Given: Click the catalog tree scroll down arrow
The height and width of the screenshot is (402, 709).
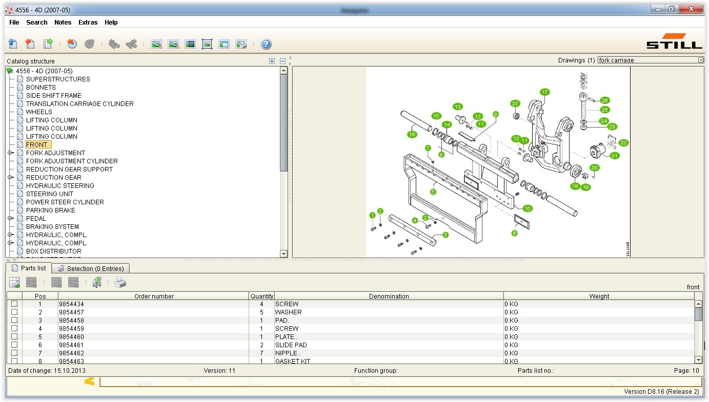Looking at the screenshot, I should tap(284, 253).
